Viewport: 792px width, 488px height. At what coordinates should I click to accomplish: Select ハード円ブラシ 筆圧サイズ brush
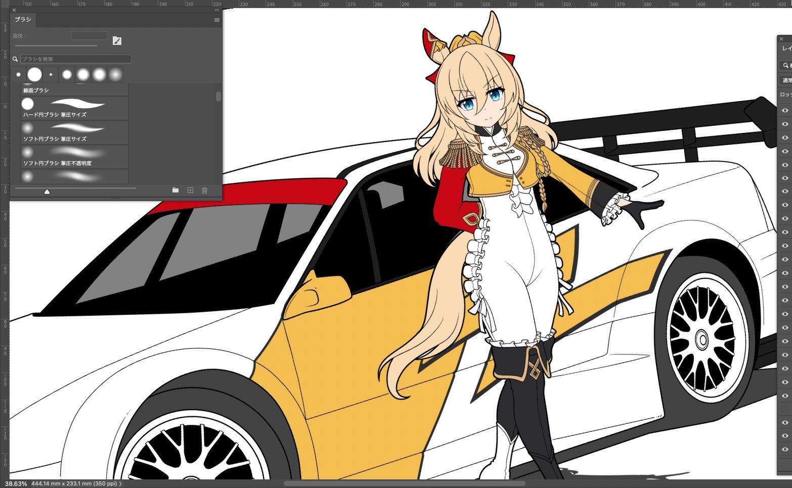click(74, 108)
